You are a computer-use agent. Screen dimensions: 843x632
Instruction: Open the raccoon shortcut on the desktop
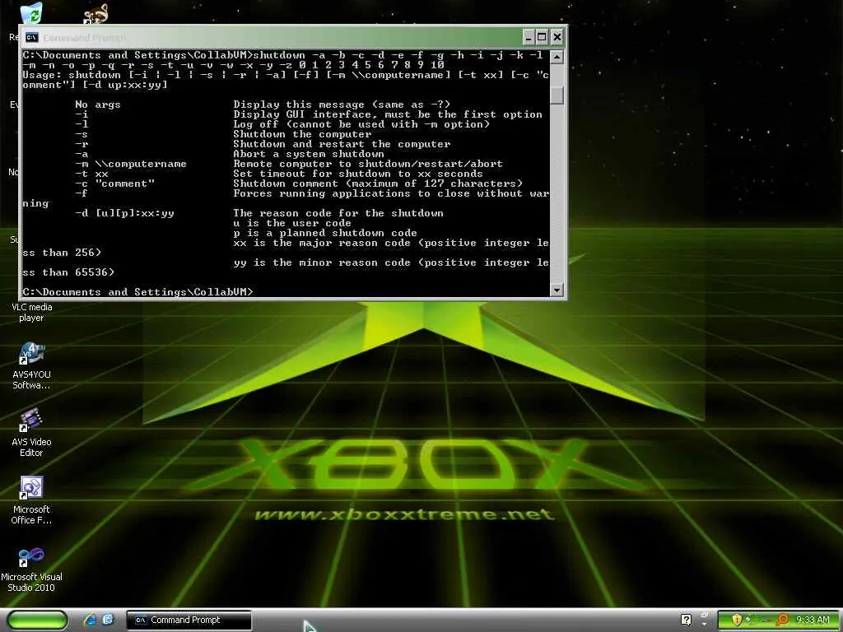tap(96, 14)
